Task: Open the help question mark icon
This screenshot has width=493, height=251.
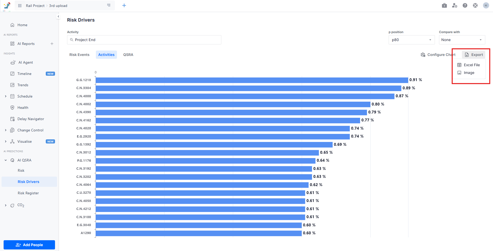Action: 465,5
